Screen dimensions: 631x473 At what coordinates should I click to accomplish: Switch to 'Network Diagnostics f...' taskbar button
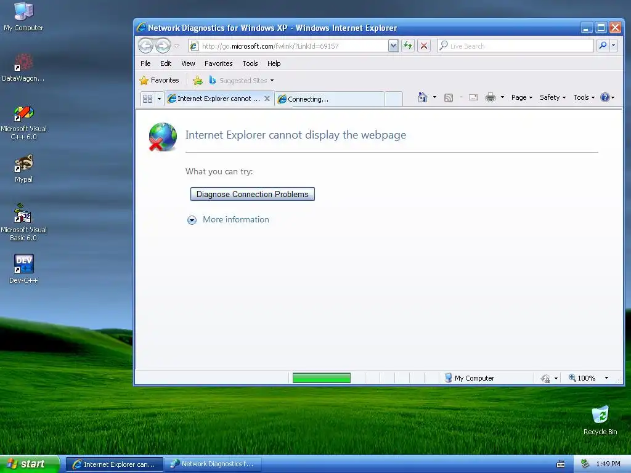click(x=213, y=464)
